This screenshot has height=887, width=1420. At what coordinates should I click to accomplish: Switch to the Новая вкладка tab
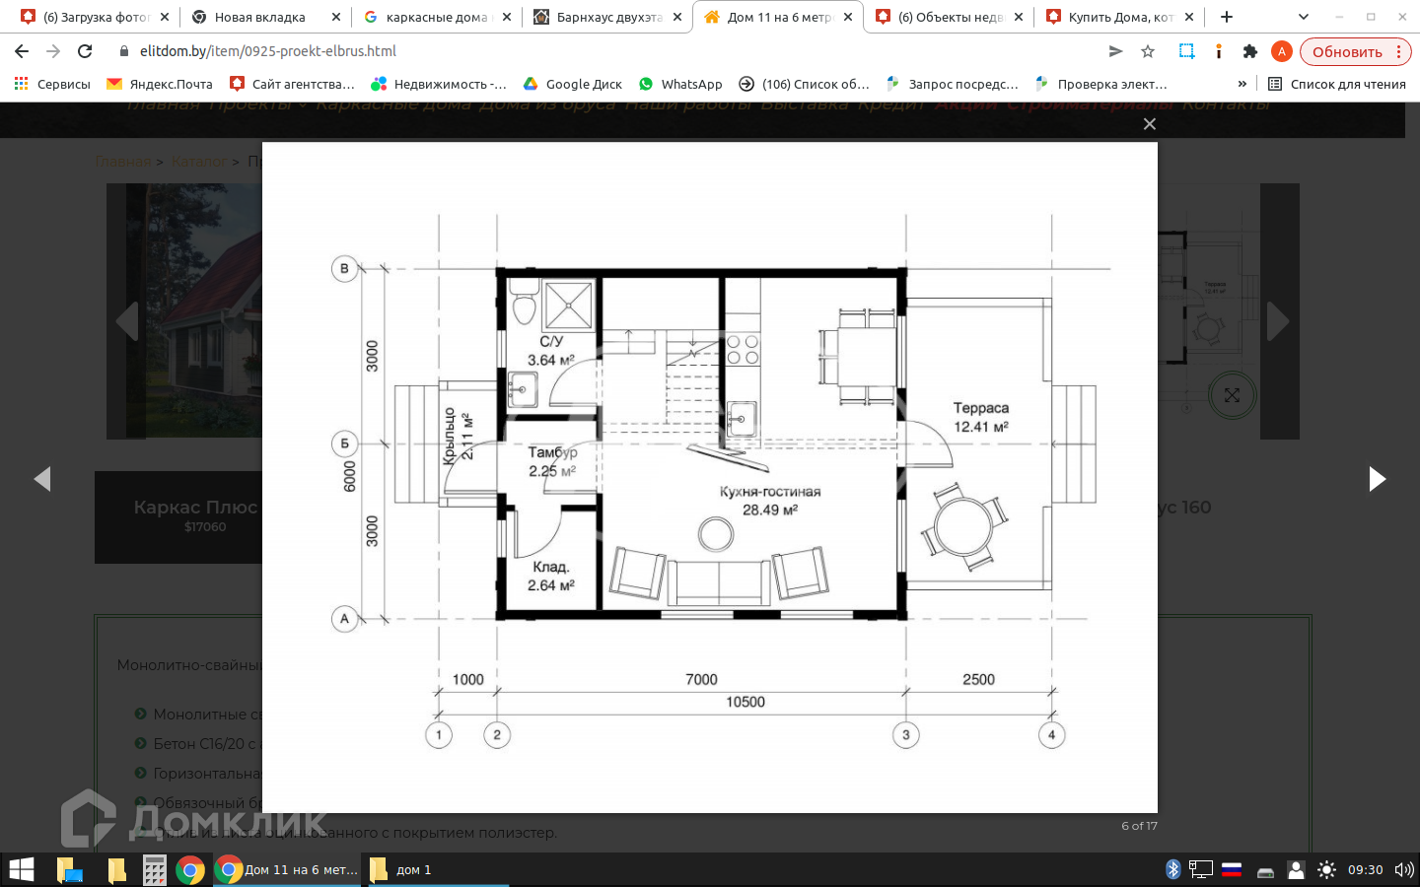[x=264, y=17]
